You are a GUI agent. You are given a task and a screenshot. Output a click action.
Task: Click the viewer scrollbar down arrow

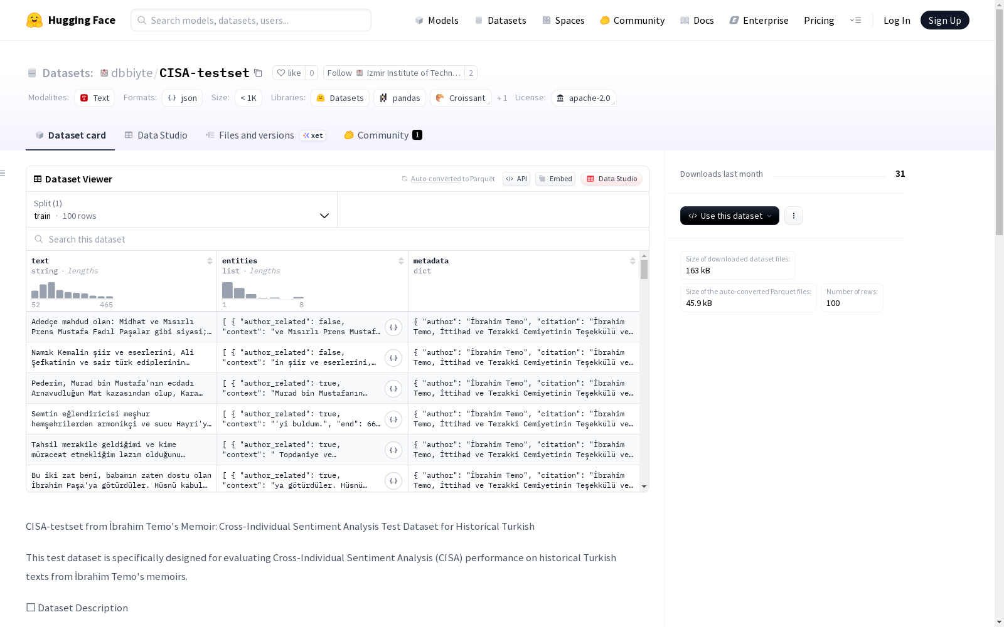click(x=644, y=487)
